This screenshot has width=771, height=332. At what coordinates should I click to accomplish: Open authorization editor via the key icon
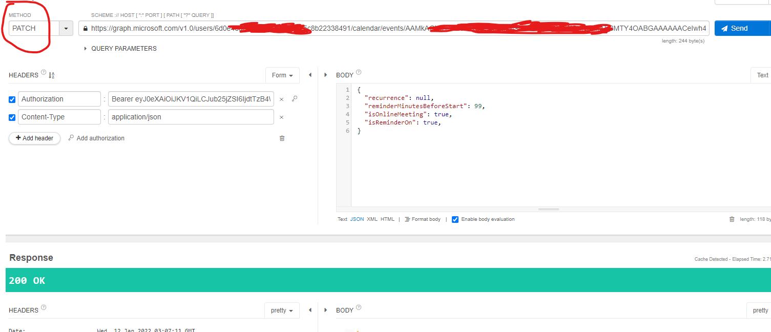[295, 99]
